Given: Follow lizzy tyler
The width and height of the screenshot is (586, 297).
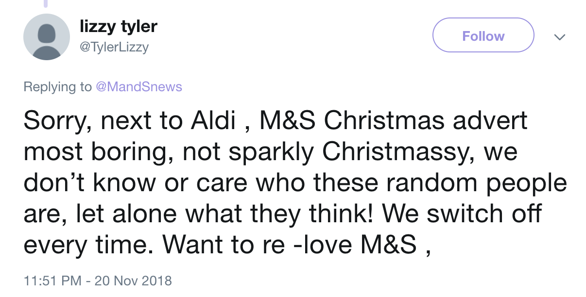Looking at the screenshot, I should tap(483, 35).
